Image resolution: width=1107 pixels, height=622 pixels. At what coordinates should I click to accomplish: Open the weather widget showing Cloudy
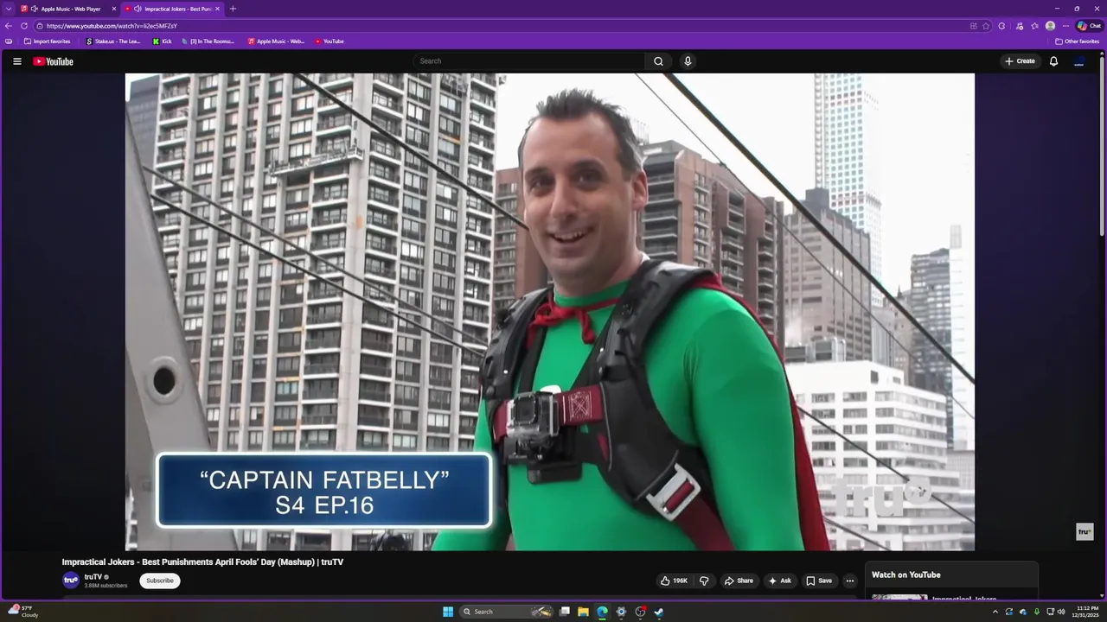click(x=22, y=612)
